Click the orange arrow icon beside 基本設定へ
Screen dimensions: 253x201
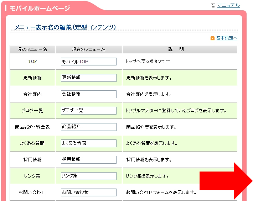tap(212, 38)
